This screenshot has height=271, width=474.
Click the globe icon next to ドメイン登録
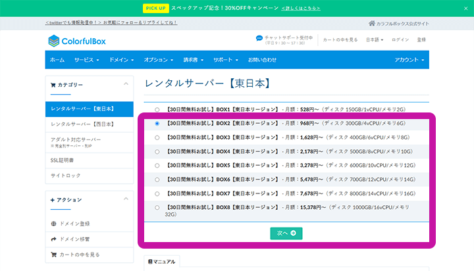(54, 224)
